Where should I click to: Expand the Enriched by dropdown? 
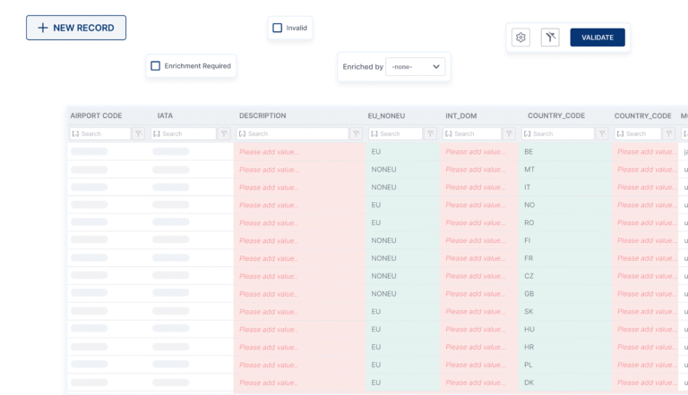click(415, 67)
